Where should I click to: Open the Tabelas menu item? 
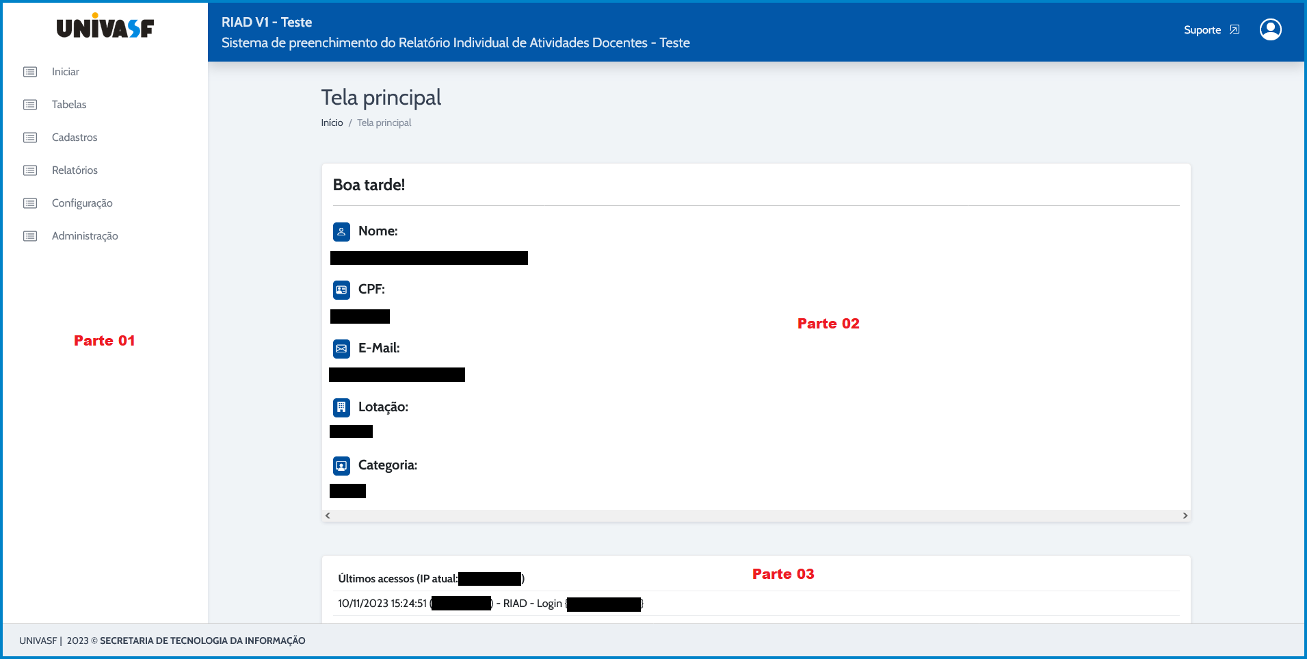[x=69, y=105]
